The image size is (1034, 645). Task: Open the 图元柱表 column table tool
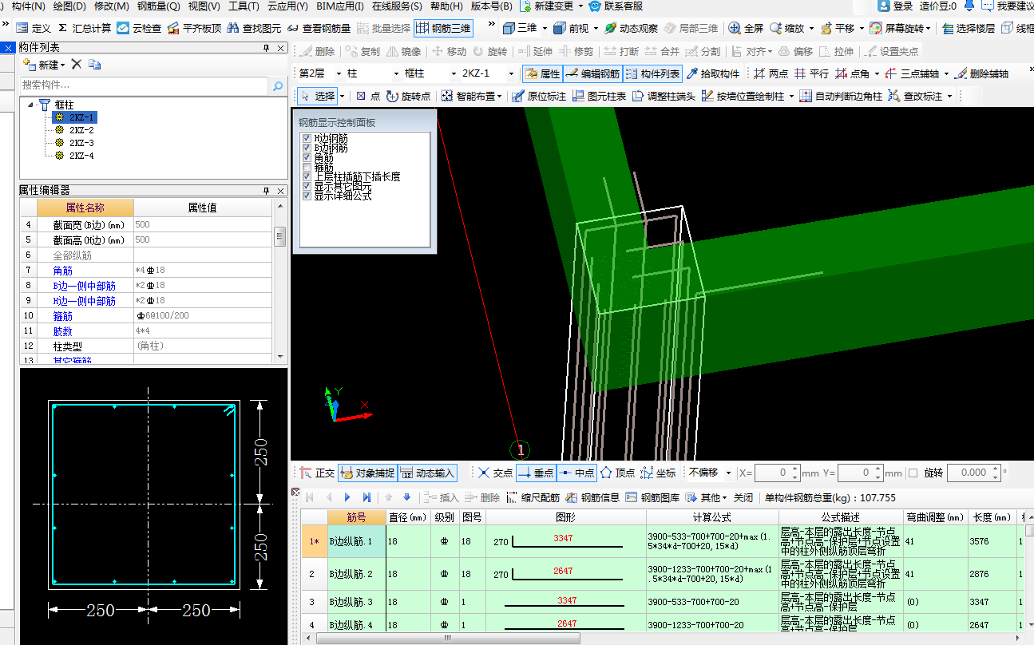click(599, 96)
